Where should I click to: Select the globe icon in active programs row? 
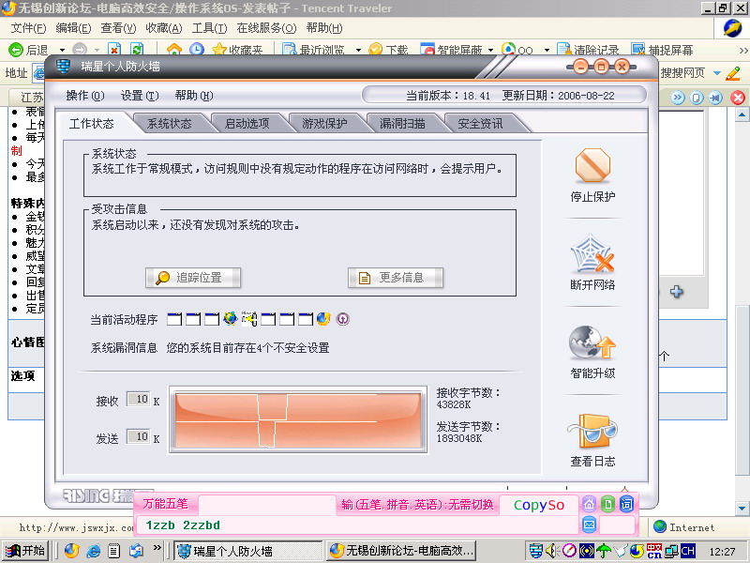[230, 319]
